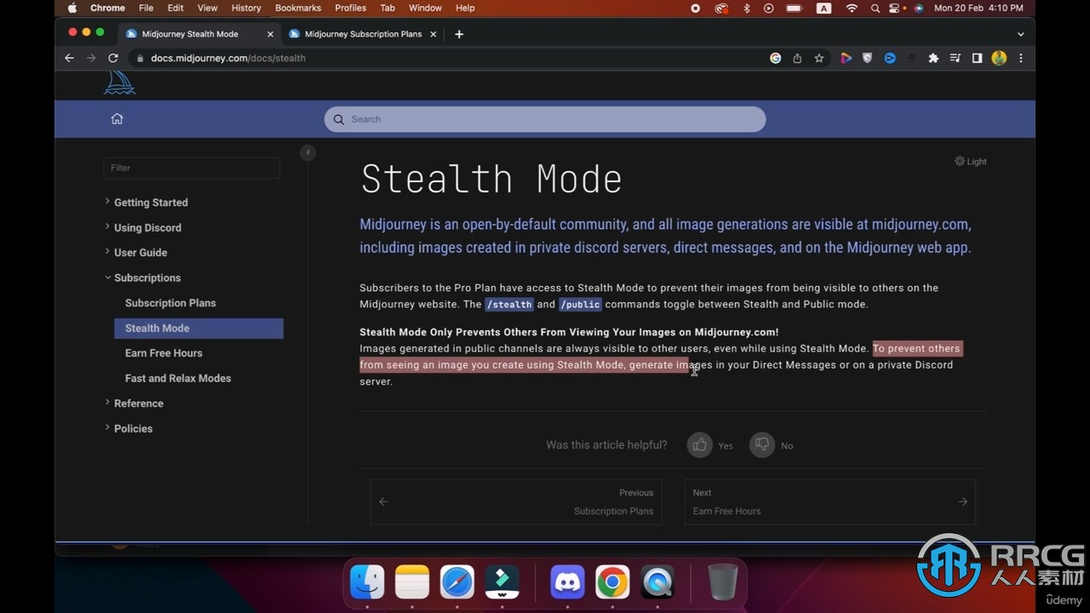The height and width of the screenshot is (613, 1090).
Task: Open Filmora app from the dock
Action: tap(502, 582)
